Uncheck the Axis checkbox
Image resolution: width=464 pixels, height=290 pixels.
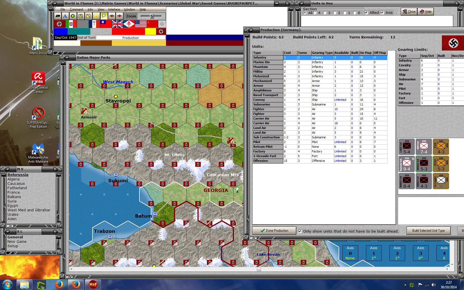point(382,13)
